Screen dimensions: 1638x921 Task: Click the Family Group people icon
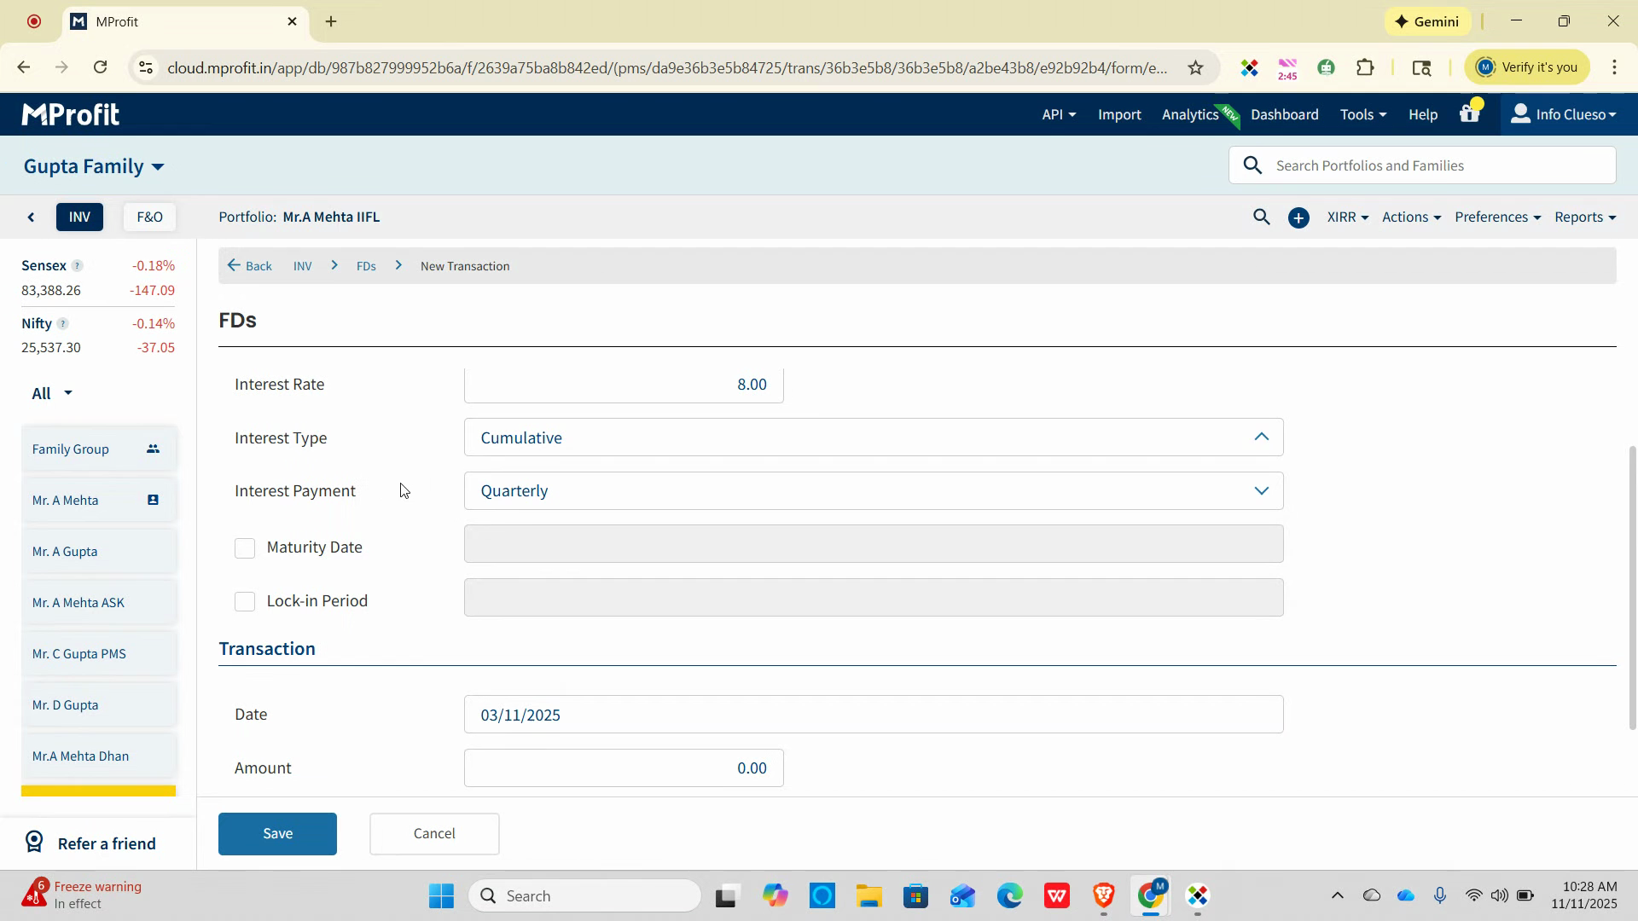pos(153,449)
